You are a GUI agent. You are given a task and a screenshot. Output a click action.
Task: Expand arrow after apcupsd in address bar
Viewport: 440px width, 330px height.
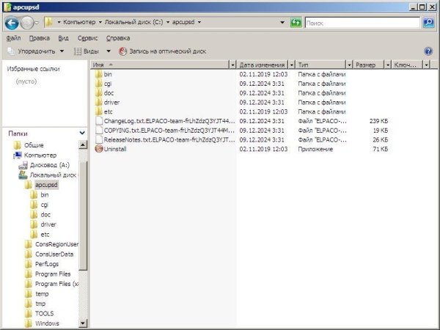pos(199,22)
